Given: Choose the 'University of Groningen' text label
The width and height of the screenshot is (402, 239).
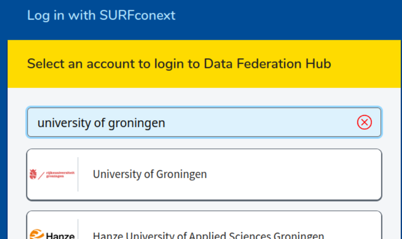Looking at the screenshot, I should coord(150,174).
